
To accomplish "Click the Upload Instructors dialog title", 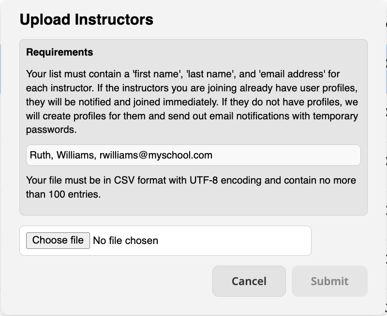I will tap(87, 19).
